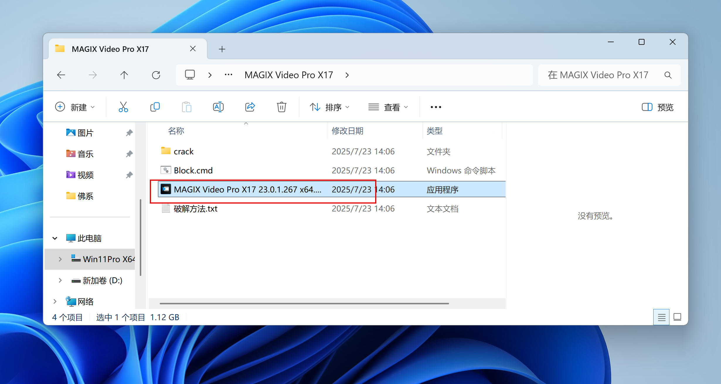Click the New (新建) button
Viewport: 721px width, 384px height.
pyautogui.click(x=75, y=107)
